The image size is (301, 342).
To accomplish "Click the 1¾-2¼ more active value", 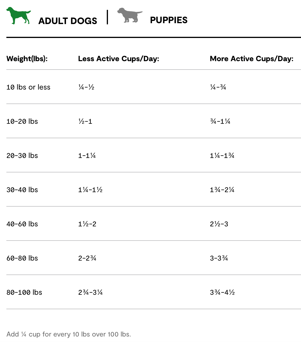I will 222,190.
